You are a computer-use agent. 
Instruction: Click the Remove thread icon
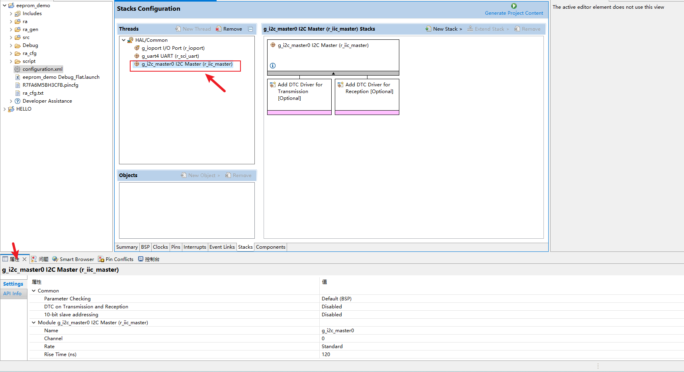219,29
